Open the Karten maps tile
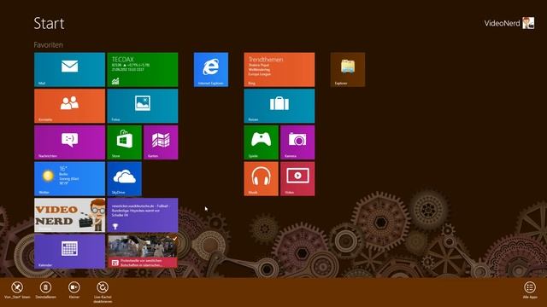547x307 pixels. (x=161, y=142)
